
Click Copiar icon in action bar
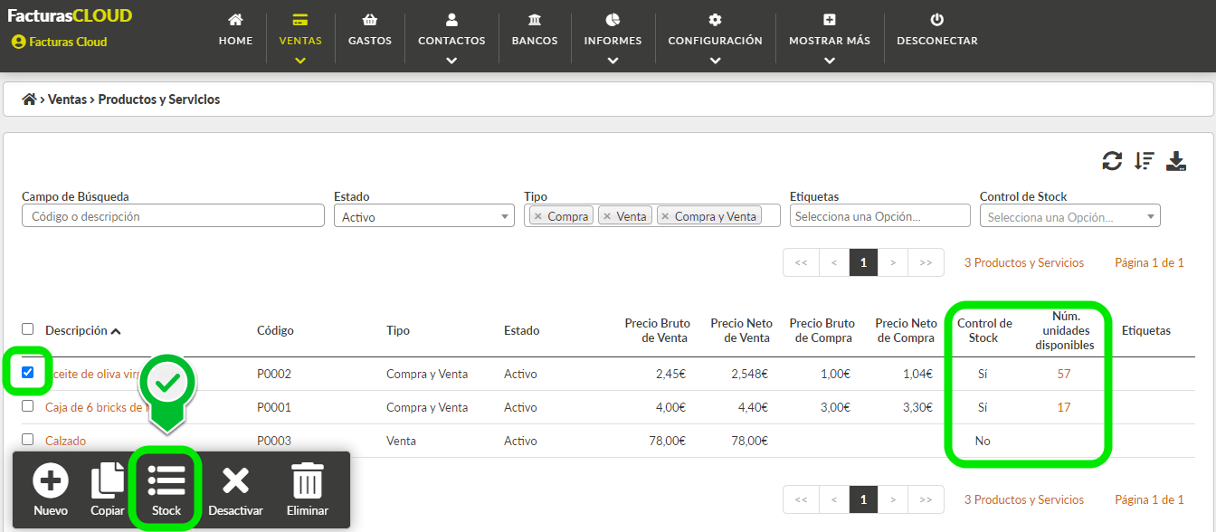108,481
